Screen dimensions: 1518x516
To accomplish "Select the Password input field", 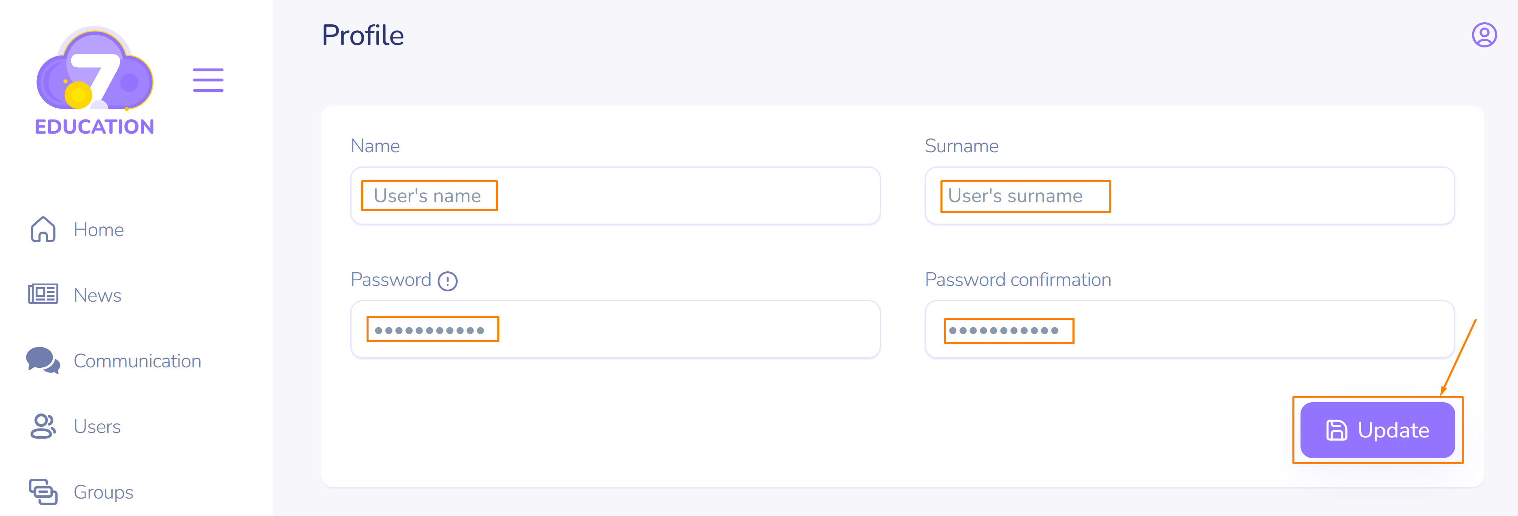I will [x=615, y=329].
